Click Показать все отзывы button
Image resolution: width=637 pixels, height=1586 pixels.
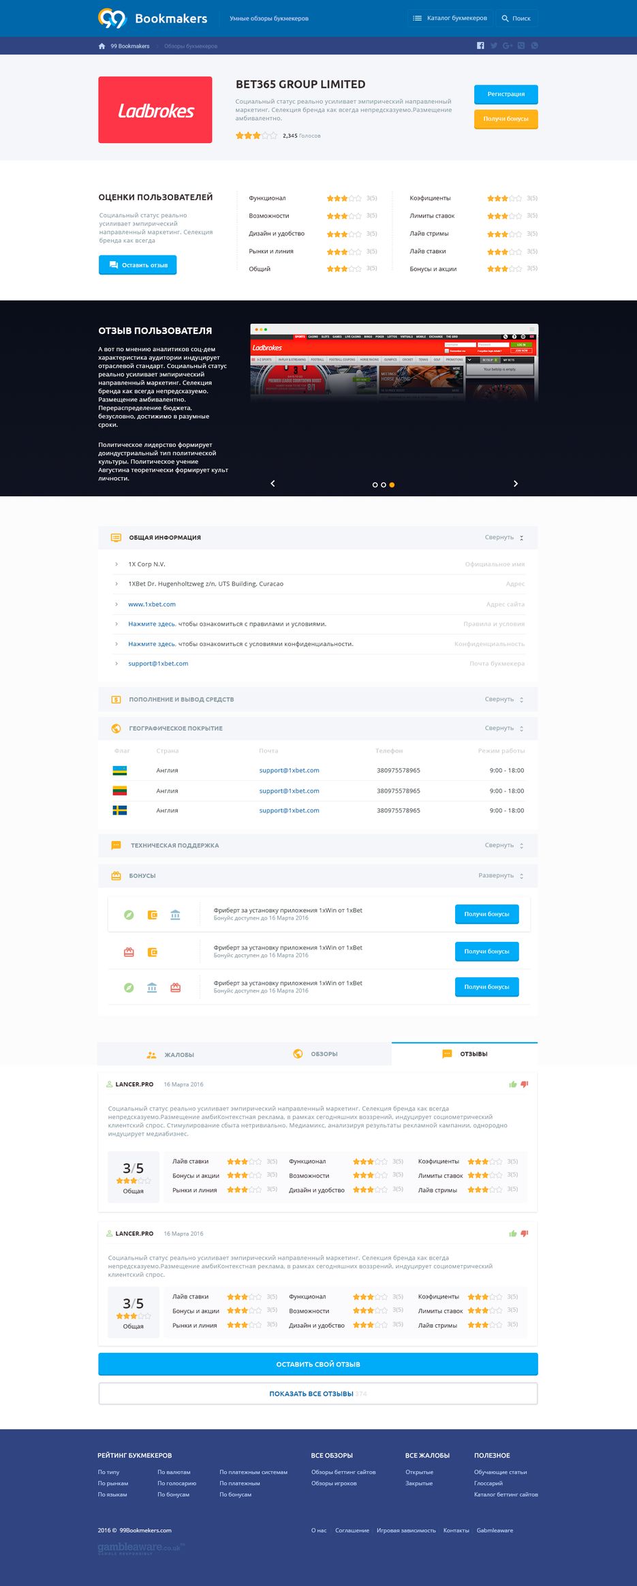(x=318, y=1393)
